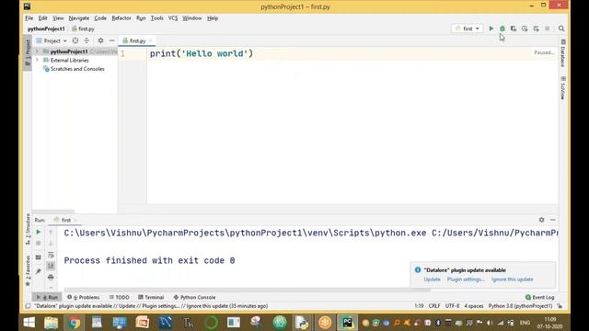Click pythonProject1 breadcrumb in navigation bar
The height and width of the screenshot is (331, 589).
[46, 29]
